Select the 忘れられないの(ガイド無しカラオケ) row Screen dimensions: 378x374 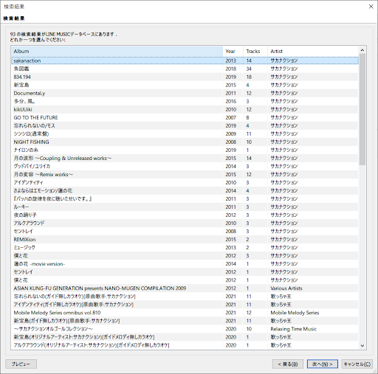(185, 297)
